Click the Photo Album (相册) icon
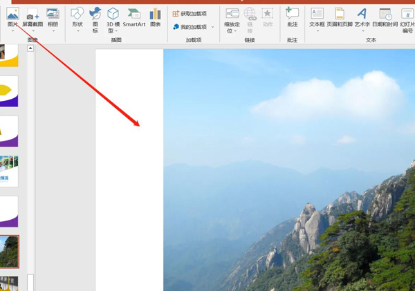The image size is (415, 291). point(53,14)
